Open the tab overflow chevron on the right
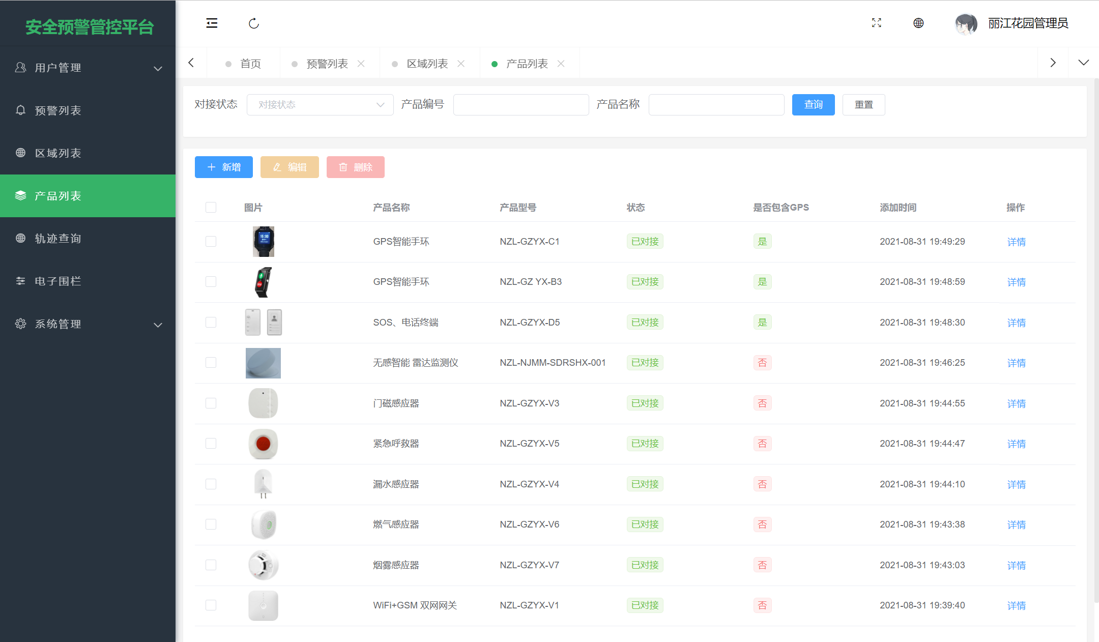The width and height of the screenshot is (1099, 642). (1053, 62)
